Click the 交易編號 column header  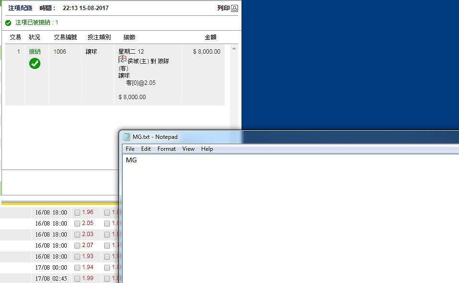point(65,37)
